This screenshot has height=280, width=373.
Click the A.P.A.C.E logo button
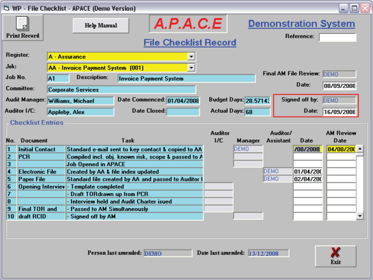click(188, 24)
